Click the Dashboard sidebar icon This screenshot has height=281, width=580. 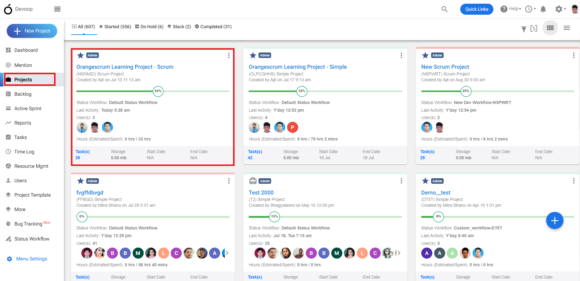8,50
